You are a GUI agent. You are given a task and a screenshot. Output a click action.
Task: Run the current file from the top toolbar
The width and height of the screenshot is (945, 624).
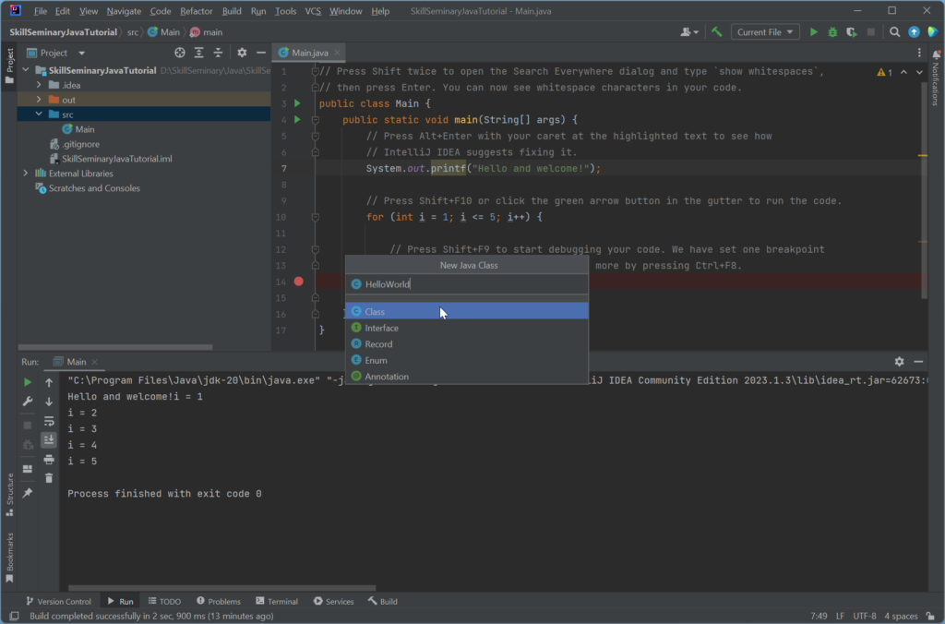click(814, 32)
